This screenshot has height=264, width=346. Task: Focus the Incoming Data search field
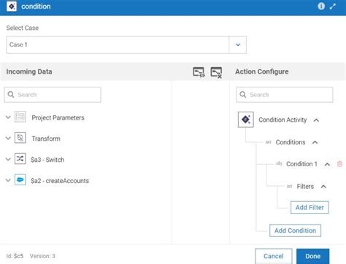click(53, 95)
